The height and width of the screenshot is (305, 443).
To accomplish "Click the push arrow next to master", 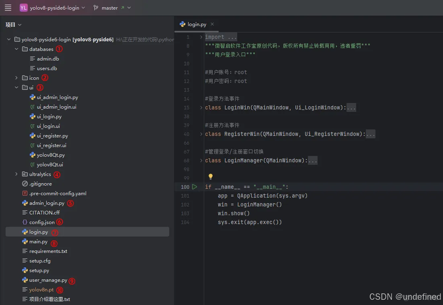I will 123,8.
